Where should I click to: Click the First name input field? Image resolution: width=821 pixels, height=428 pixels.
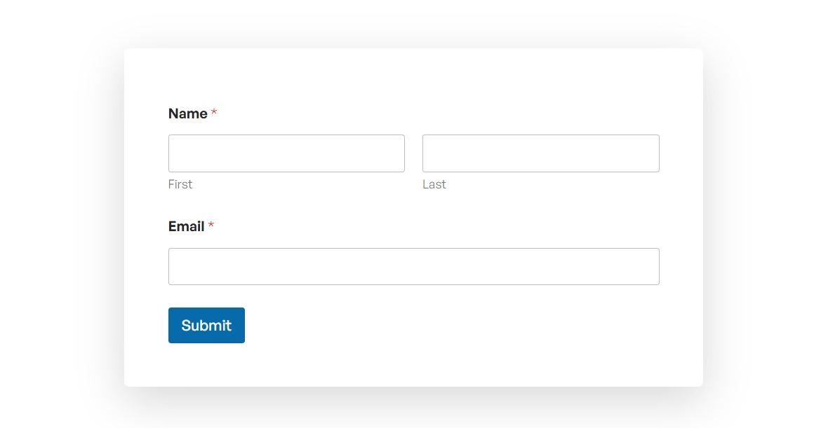coord(286,153)
